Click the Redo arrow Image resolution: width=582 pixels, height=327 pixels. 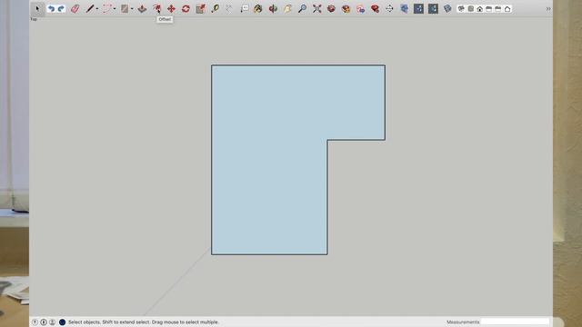point(61,8)
